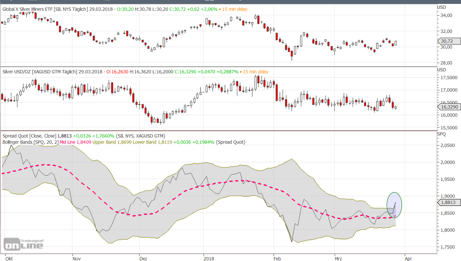Click the 1,8813 spread value marker
The width and height of the screenshot is (461, 261).
click(449, 202)
